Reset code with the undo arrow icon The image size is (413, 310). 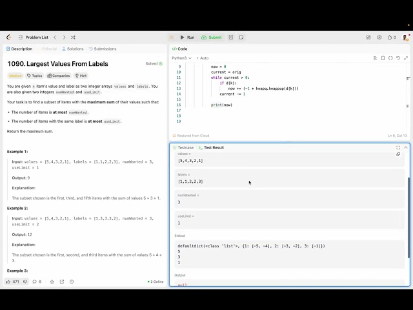[x=398, y=58]
